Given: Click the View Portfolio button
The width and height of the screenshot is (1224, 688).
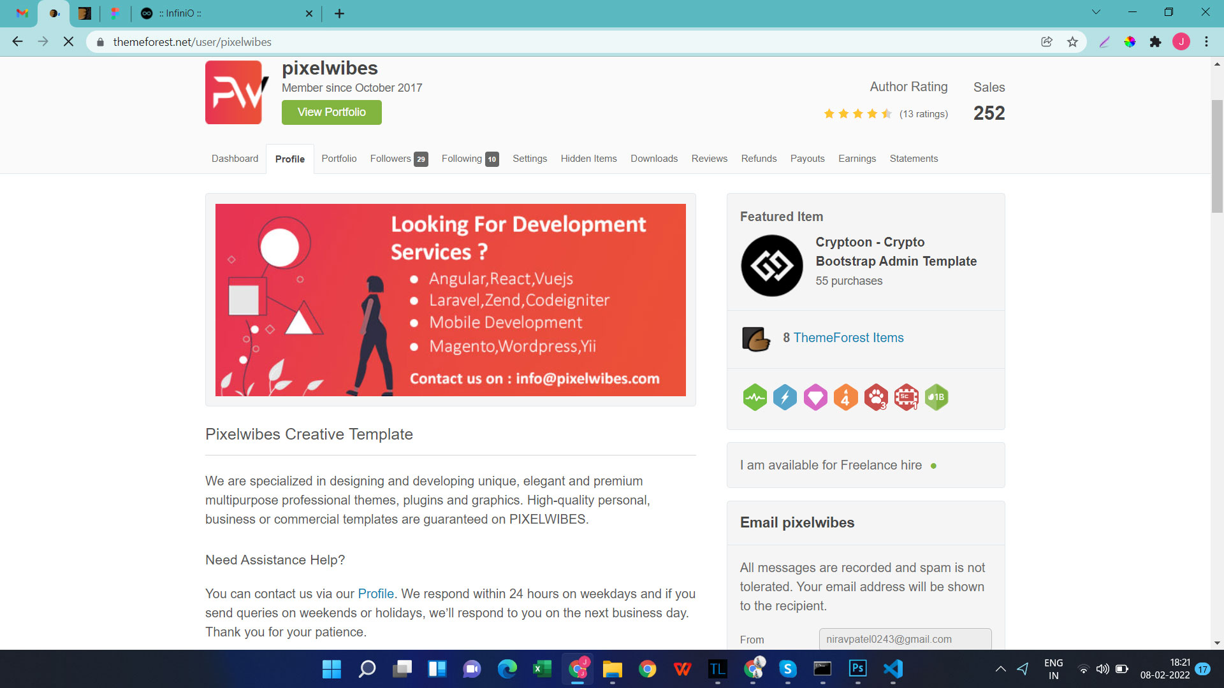Looking at the screenshot, I should [331, 112].
